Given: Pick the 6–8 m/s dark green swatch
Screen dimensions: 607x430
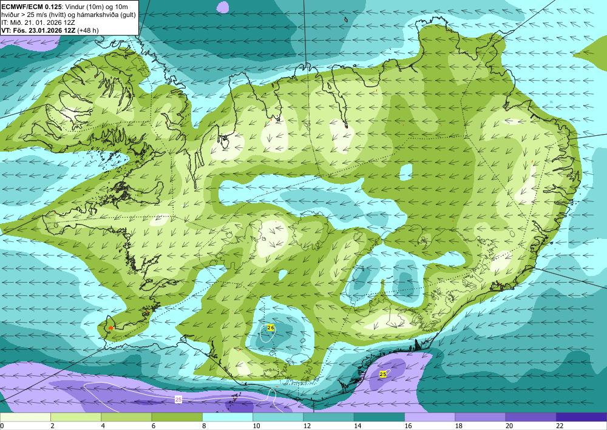Looking at the screenshot, I should point(177,417).
